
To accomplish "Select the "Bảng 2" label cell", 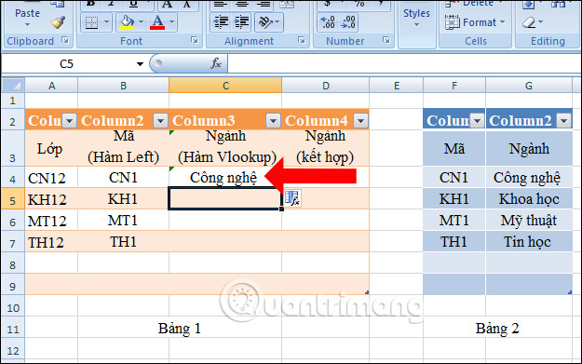I will click(x=497, y=329).
